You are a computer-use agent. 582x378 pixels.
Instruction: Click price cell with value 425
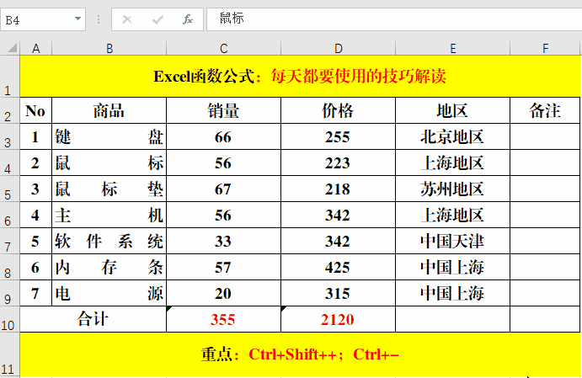(x=338, y=267)
